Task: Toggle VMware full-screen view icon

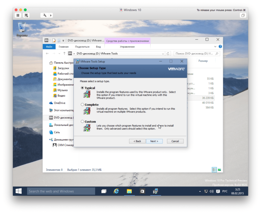Action: (x=243, y=15)
